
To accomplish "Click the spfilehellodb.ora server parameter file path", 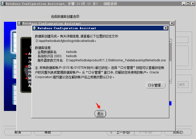I will tap(116, 60).
